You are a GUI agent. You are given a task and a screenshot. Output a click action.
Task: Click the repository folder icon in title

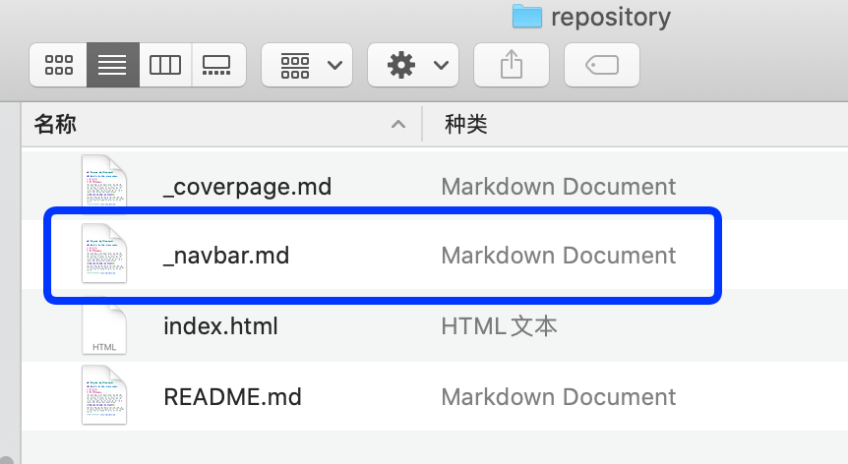pyautogui.click(x=526, y=16)
